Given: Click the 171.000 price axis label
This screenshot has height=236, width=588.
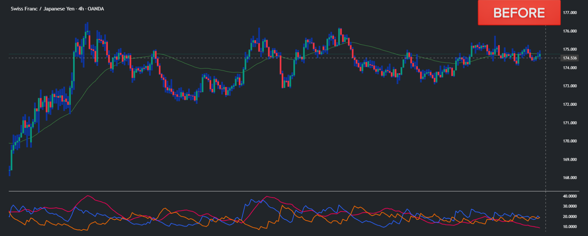Looking at the screenshot, I should coord(570,123).
